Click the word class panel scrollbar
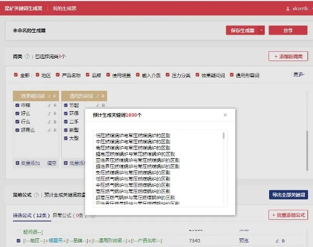The width and height of the screenshot is (313, 247). pyautogui.click(x=307, y=151)
